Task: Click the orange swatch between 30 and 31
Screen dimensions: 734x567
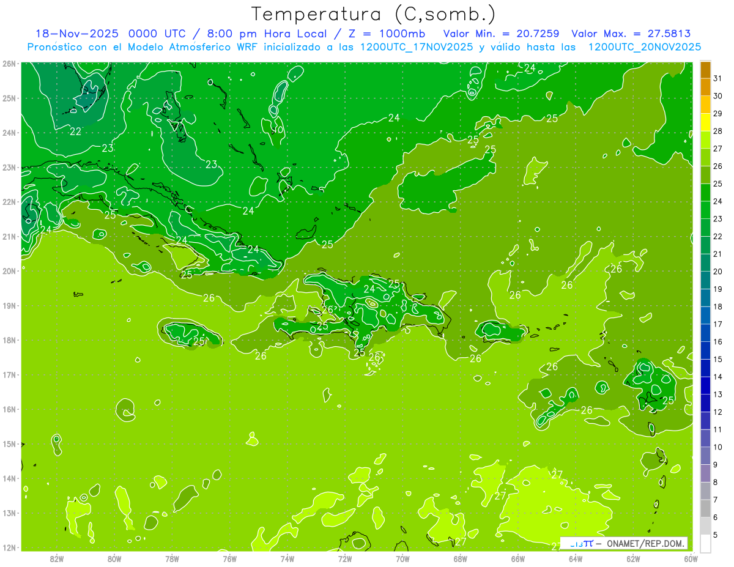Action: coord(706,87)
